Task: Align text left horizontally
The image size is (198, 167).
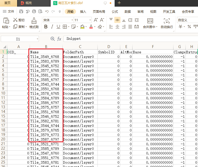Action: click(x=111, y=27)
